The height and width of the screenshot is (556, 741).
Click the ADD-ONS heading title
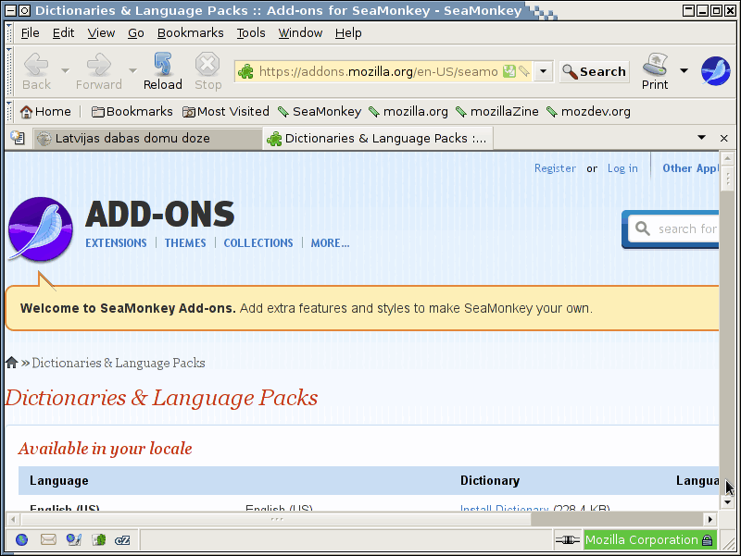tap(159, 215)
